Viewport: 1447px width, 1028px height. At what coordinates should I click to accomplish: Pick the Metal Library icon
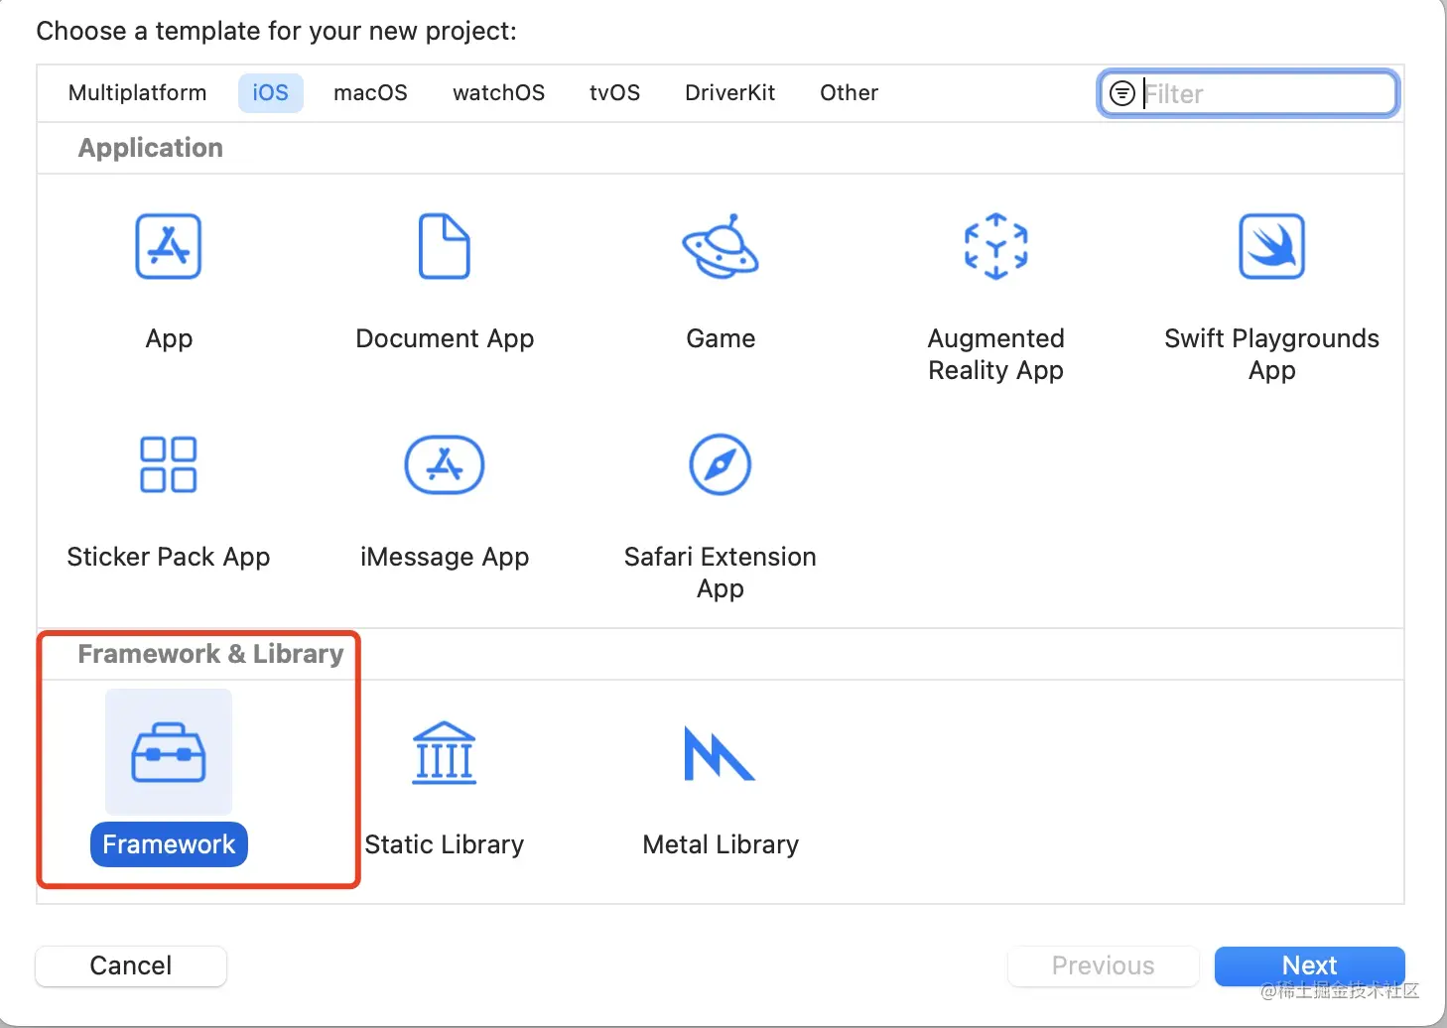[721, 753]
